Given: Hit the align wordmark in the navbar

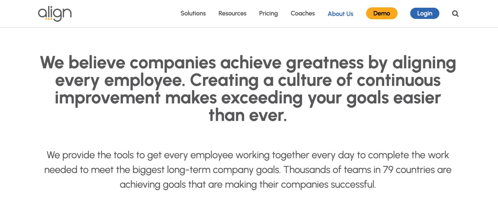Looking at the screenshot, I should (x=54, y=14).
